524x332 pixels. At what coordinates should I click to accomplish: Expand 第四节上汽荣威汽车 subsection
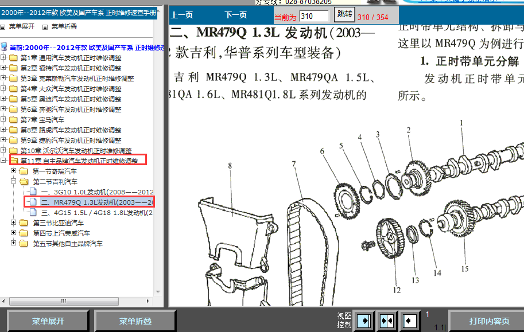[x=13, y=233]
